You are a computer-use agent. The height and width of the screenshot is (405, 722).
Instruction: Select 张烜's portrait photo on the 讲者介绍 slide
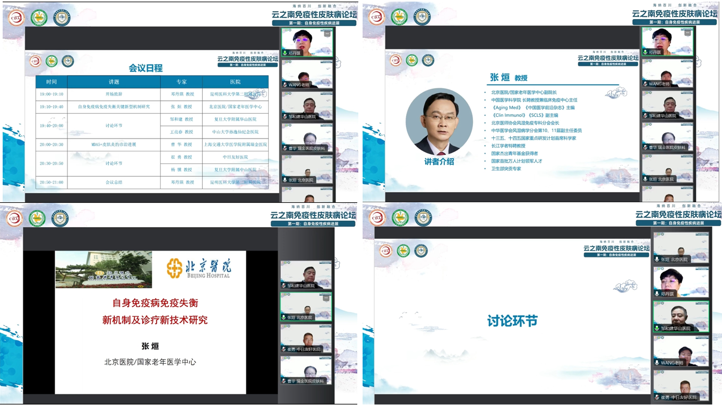pos(439,122)
